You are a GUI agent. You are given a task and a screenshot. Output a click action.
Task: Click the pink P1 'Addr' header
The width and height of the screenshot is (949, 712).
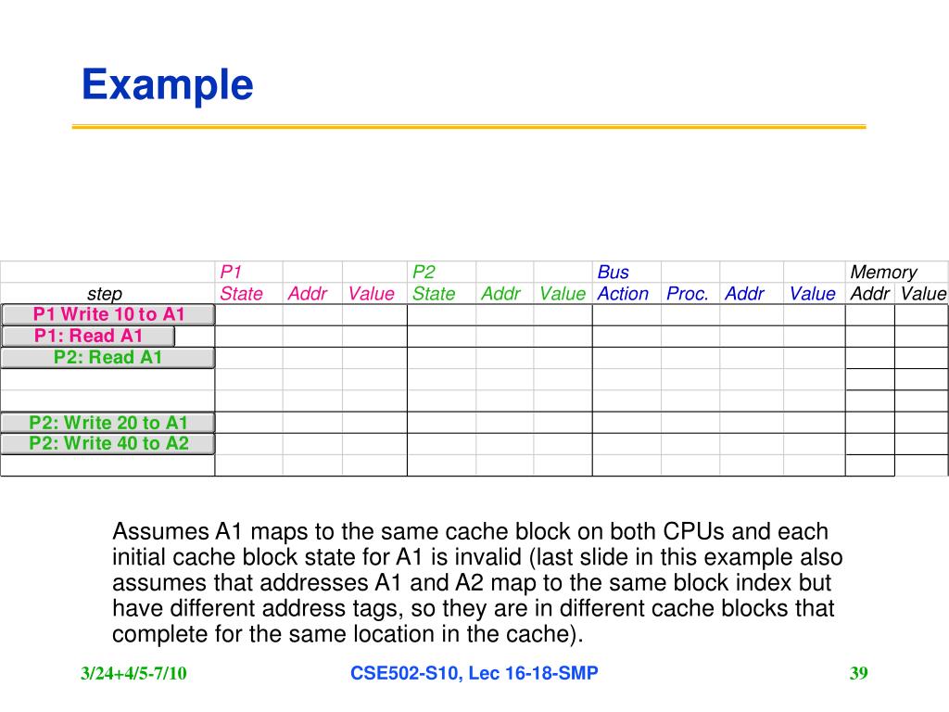(x=308, y=294)
